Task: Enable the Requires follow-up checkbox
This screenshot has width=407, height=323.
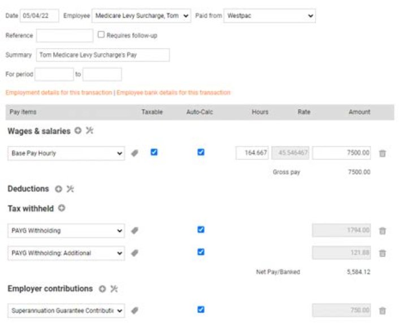Action: 101,35
